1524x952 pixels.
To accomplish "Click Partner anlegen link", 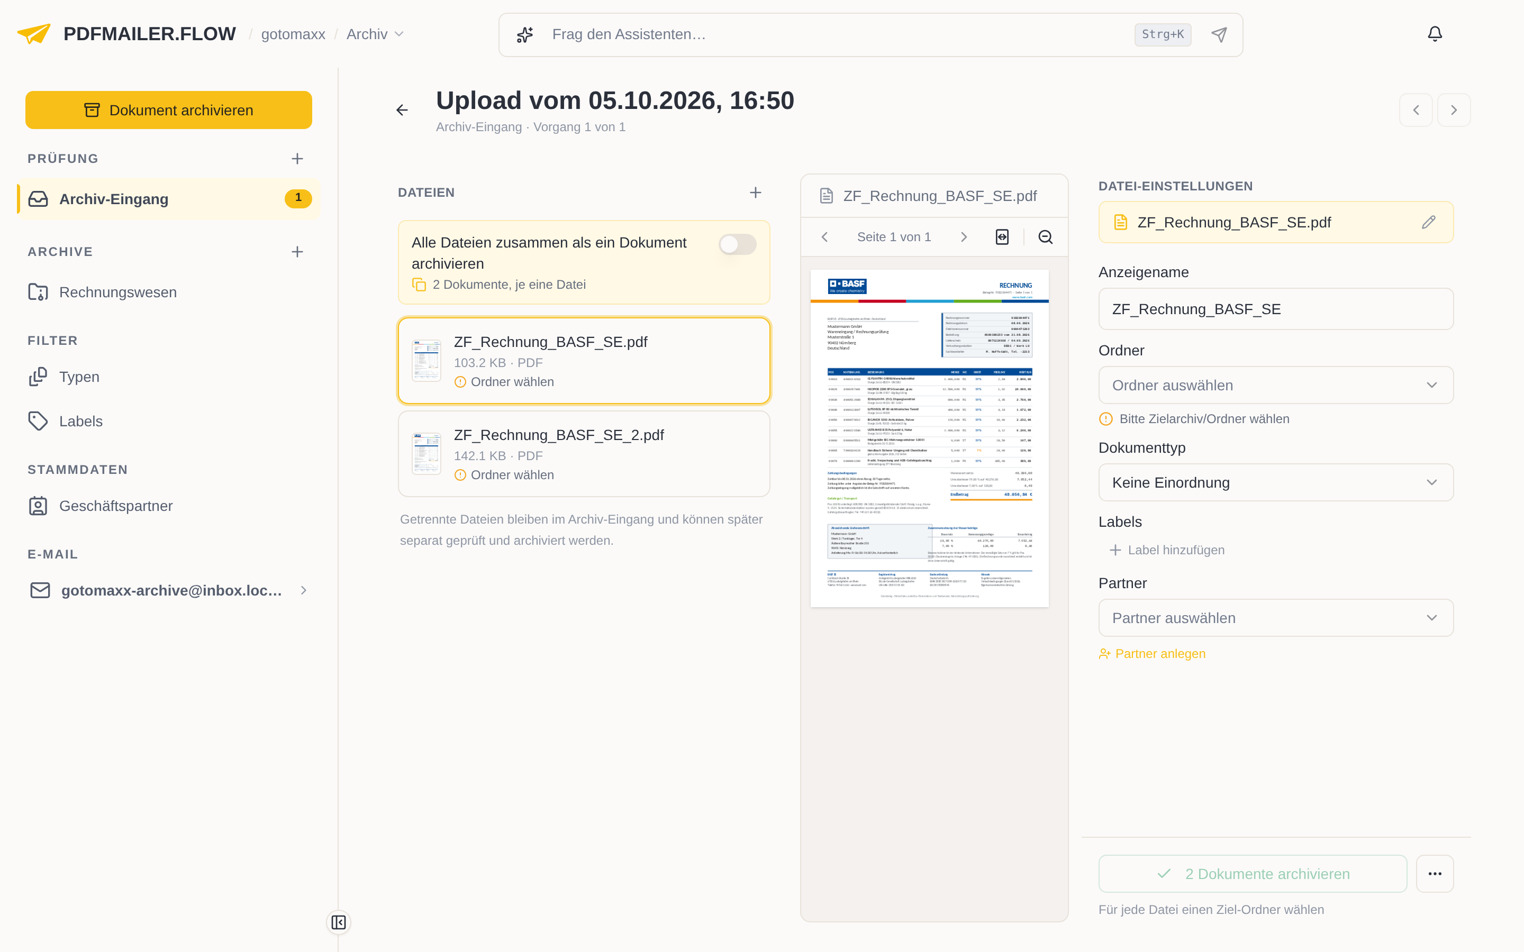I will [1152, 654].
